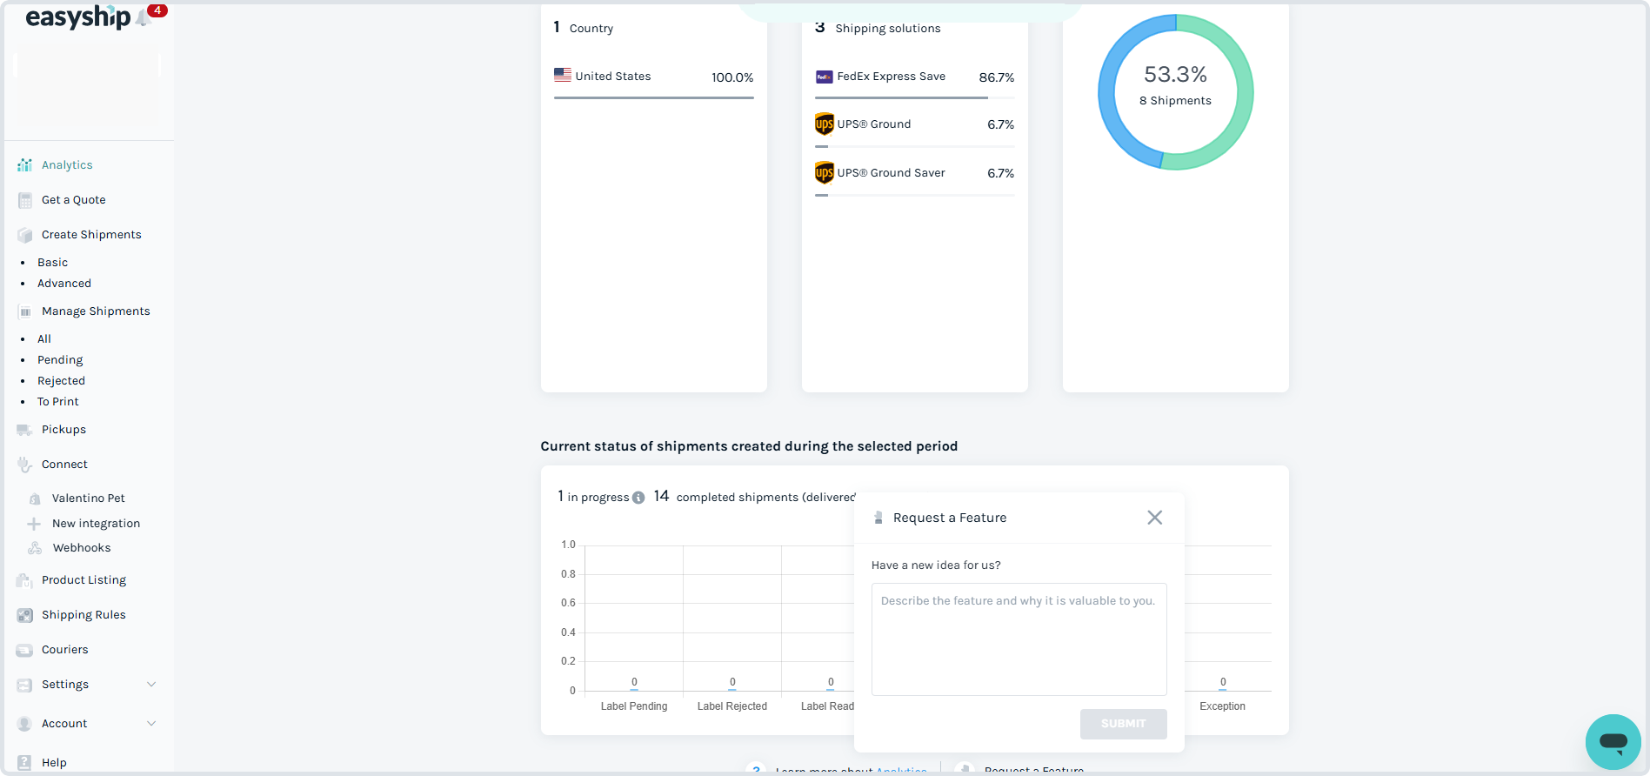Select Basic shipment creation
The image size is (1650, 776).
52,263
